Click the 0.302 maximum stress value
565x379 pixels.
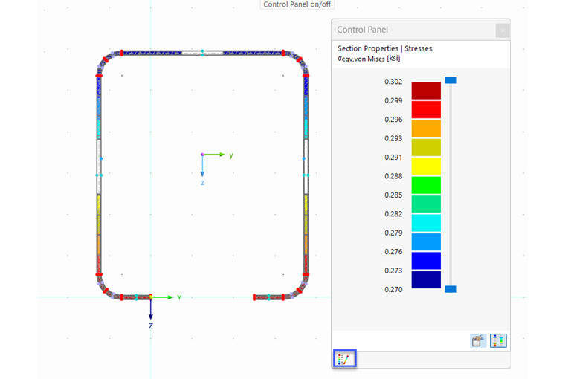pyautogui.click(x=393, y=82)
